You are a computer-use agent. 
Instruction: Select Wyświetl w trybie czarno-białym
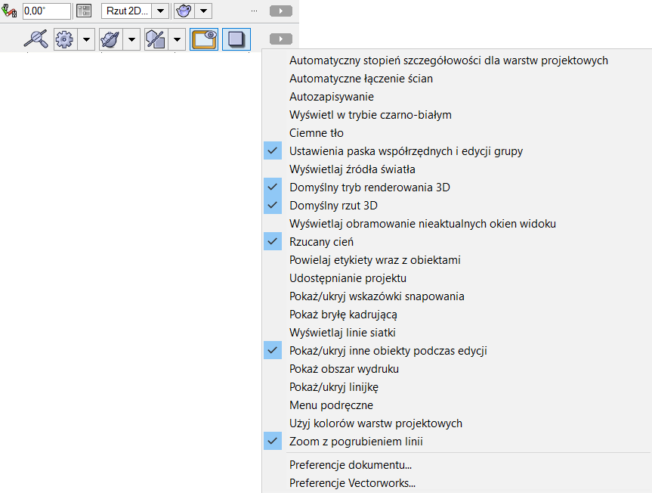456,115
